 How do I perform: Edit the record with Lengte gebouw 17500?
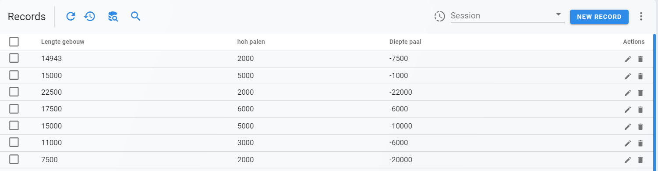pyautogui.click(x=628, y=110)
